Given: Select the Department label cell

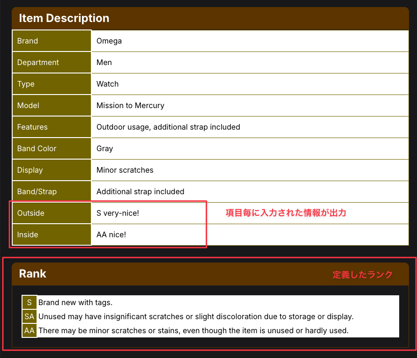Looking at the screenshot, I should (52, 63).
